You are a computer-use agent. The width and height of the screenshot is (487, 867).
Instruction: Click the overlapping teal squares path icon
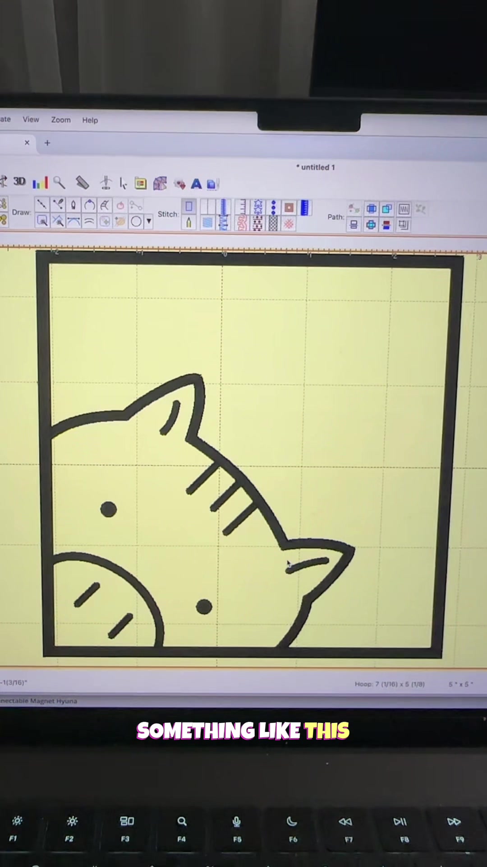387,209
